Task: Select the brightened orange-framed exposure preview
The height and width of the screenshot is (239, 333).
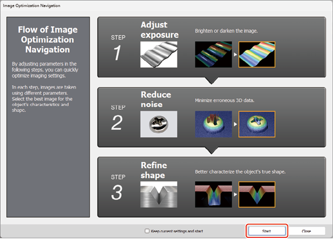Action: pyautogui.click(x=256, y=54)
